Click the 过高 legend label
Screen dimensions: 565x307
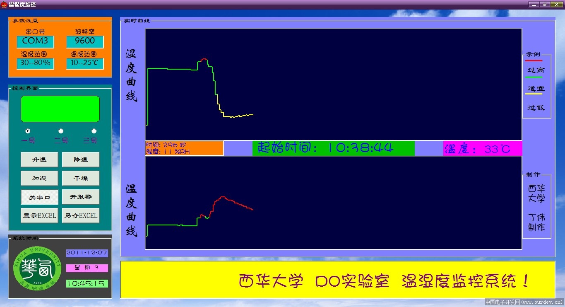pos(536,70)
